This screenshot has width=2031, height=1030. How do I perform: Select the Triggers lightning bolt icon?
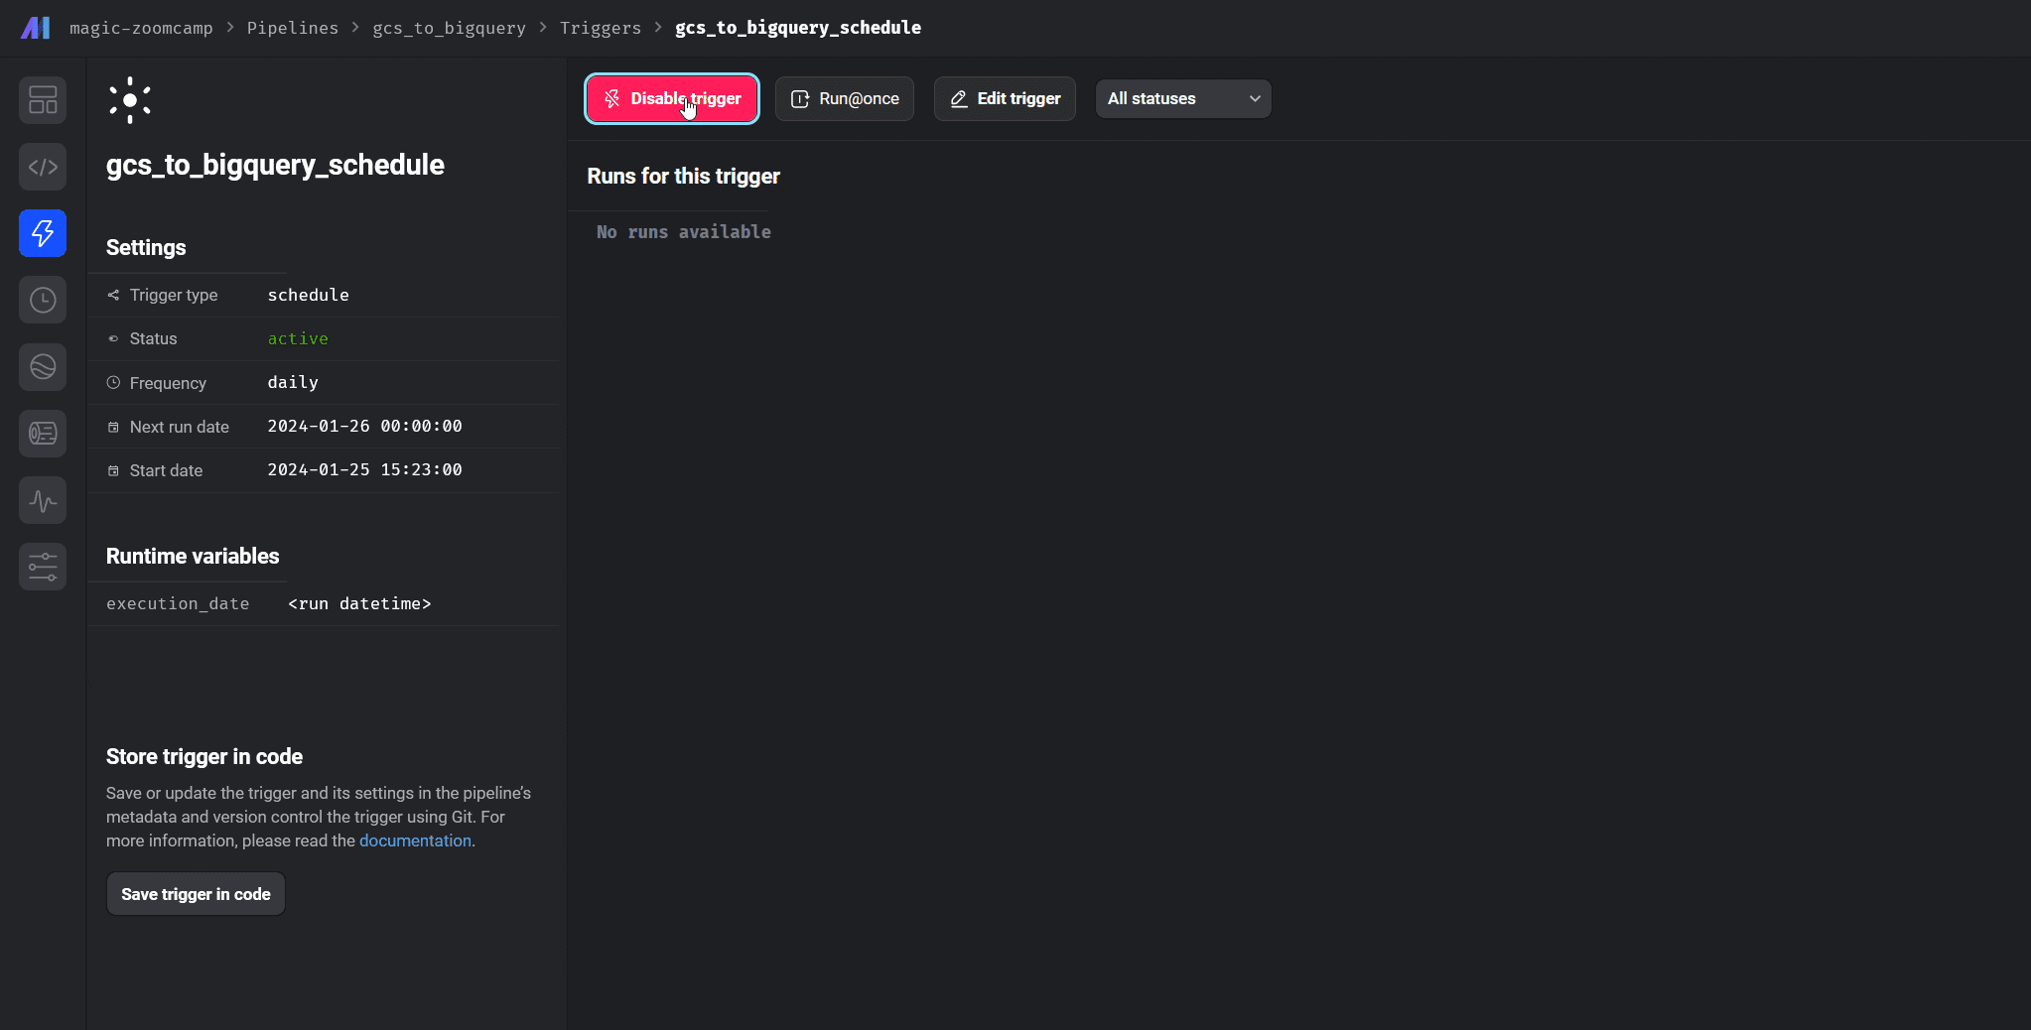pyautogui.click(x=43, y=233)
